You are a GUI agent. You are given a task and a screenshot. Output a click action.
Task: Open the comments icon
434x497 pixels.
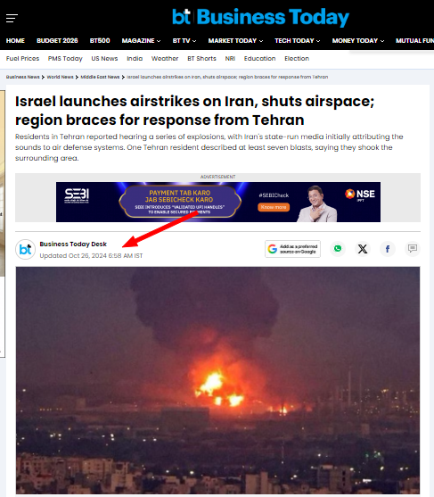[412, 248]
